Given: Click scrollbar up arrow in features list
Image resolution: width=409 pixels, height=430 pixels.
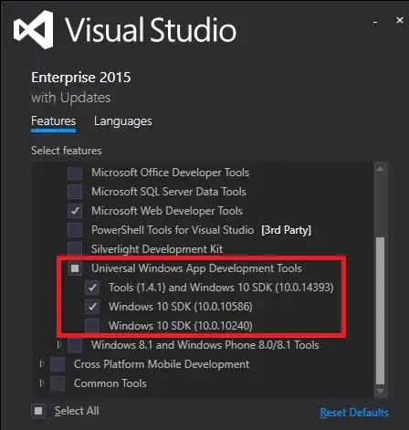Looking at the screenshot, I should [x=380, y=169].
